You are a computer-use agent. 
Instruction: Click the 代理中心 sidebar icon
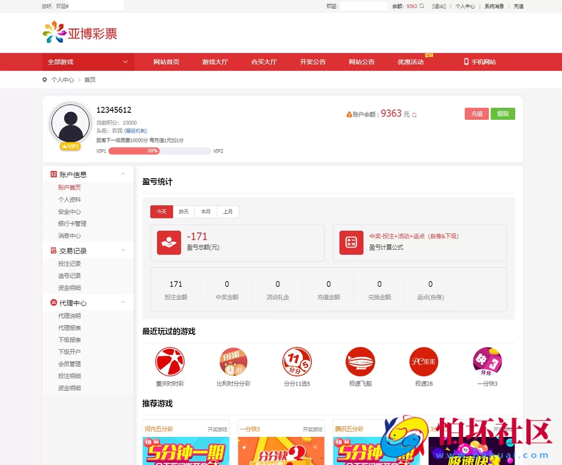tap(53, 303)
